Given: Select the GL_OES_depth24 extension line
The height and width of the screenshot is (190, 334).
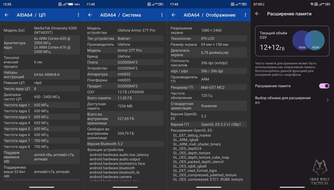Looking at the screenshot, I should [187, 149].
